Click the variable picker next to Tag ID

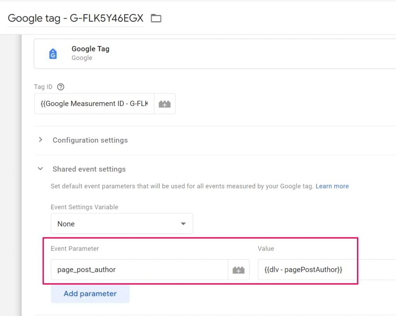[x=165, y=104]
